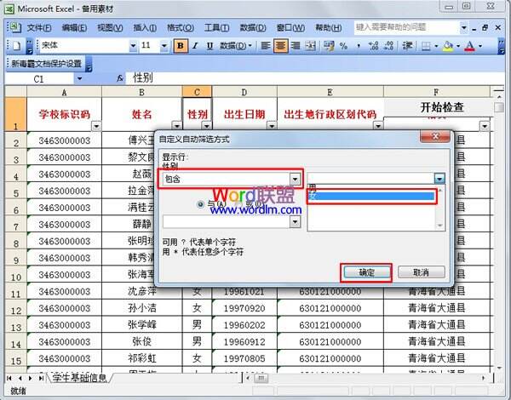Viewport: 511px width, 400px height.
Task: Go to first sheet navigation arrow
Action: [x=9, y=378]
